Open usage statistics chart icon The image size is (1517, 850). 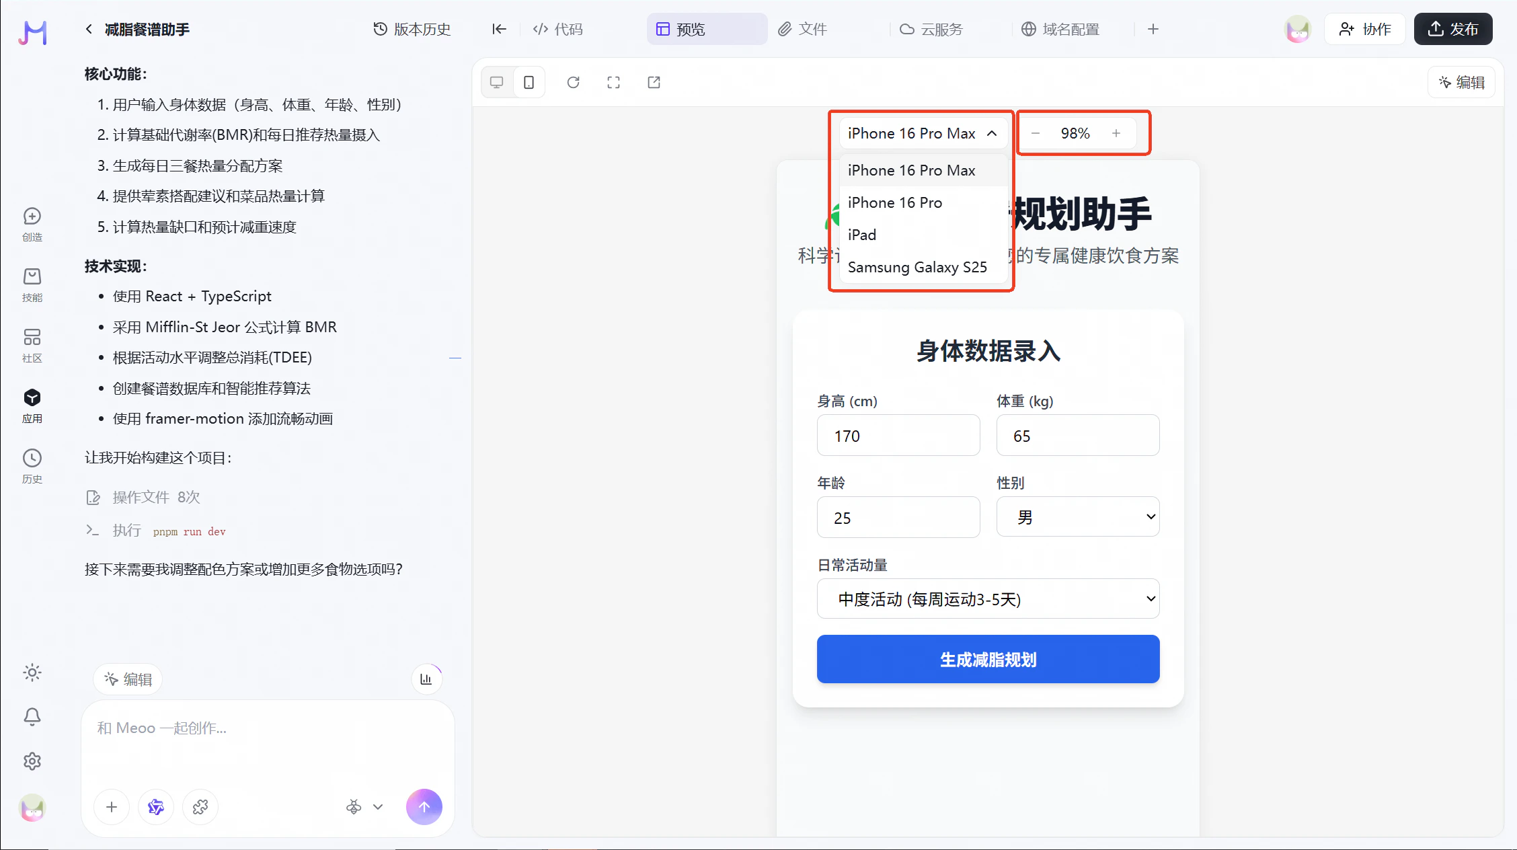426,679
